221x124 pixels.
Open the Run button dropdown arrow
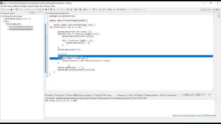click(78, 9)
